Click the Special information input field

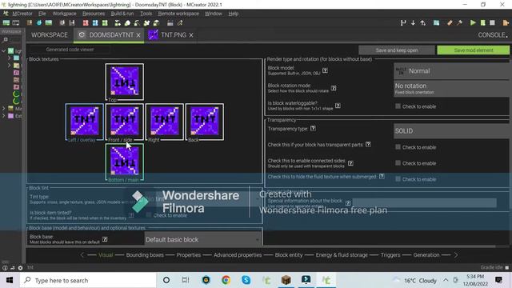(x=424, y=202)
